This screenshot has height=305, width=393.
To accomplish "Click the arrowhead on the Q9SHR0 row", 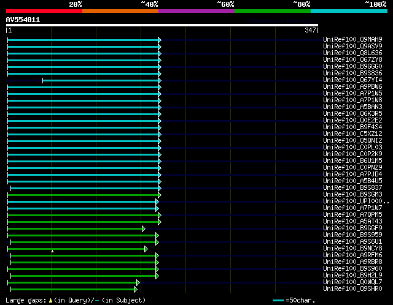I will click(136, 290).
